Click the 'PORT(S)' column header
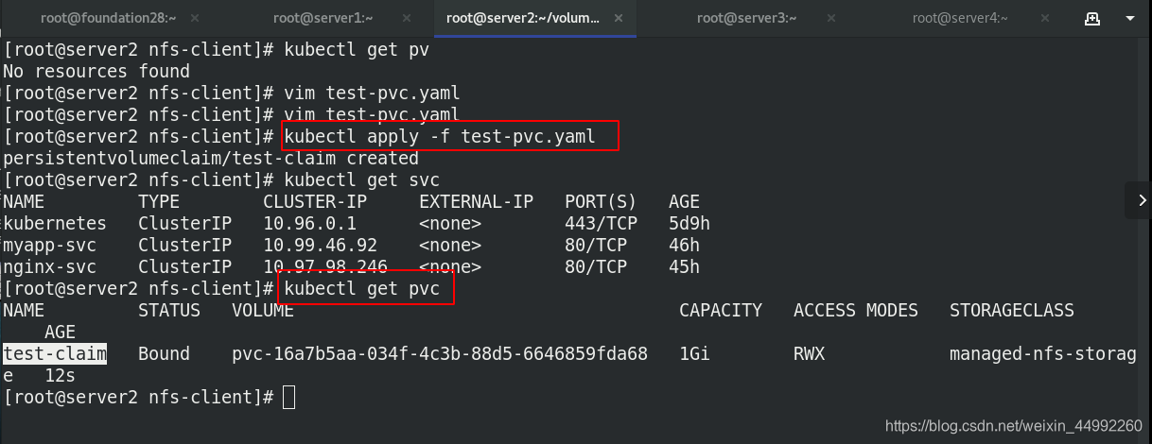 pyautogui.click(x=601, y=202)
